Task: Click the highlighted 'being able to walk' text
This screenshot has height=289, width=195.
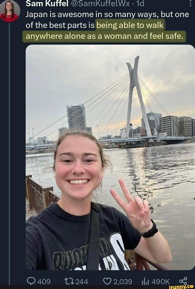Action: (130, 25)
